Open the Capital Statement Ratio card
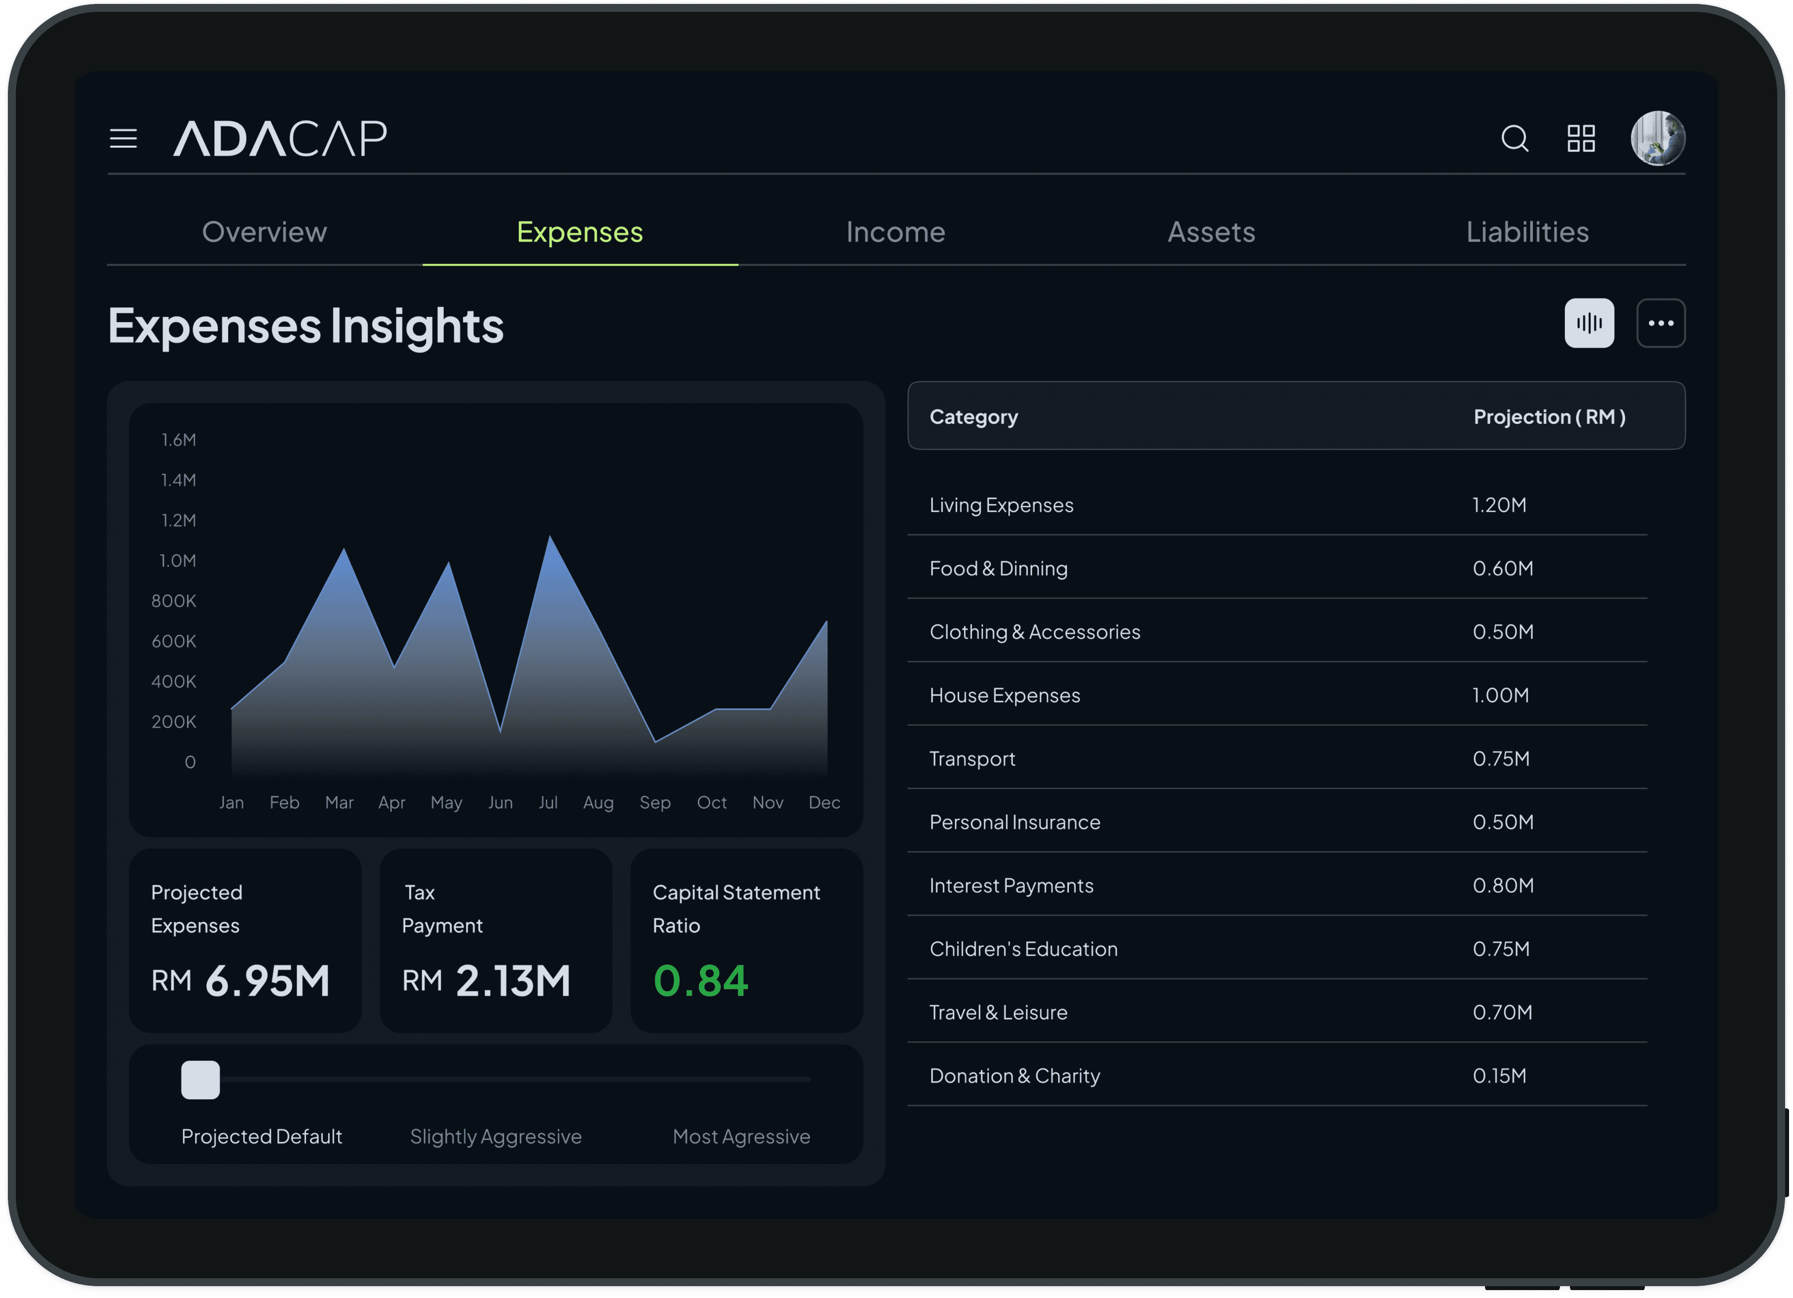 746,940
